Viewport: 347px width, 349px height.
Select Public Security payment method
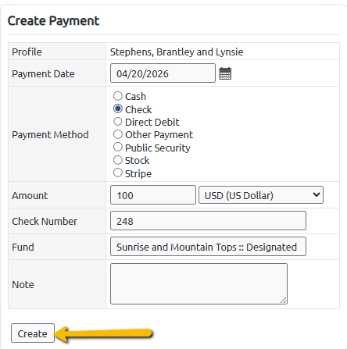click(118, 147)
